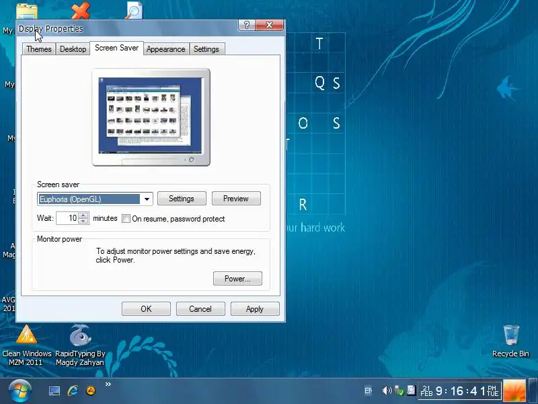Enable On resume, password protect
Viewport: 538px width, 404px height.
tap(126, 218)
